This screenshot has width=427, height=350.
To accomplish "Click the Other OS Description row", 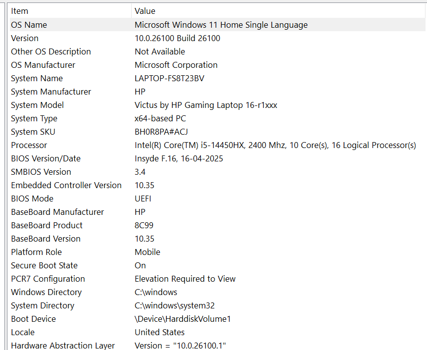I will pos(51,51).
